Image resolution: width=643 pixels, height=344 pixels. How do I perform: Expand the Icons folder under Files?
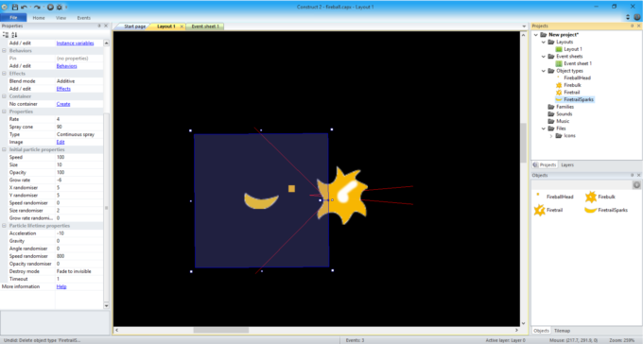click(550, 136)
